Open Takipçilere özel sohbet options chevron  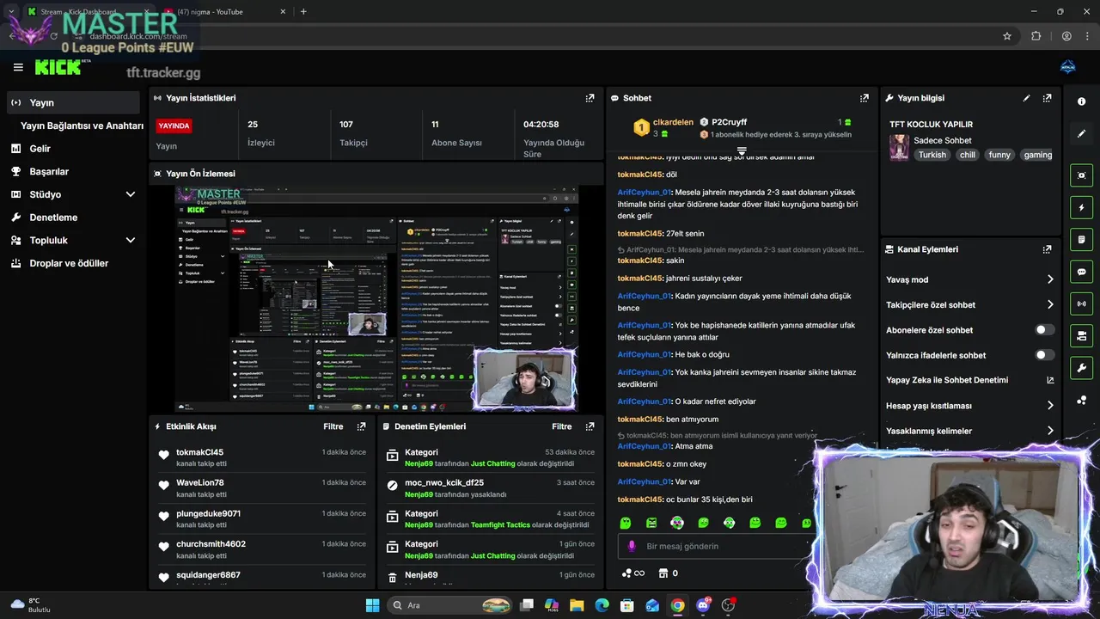coord(1050,304)
